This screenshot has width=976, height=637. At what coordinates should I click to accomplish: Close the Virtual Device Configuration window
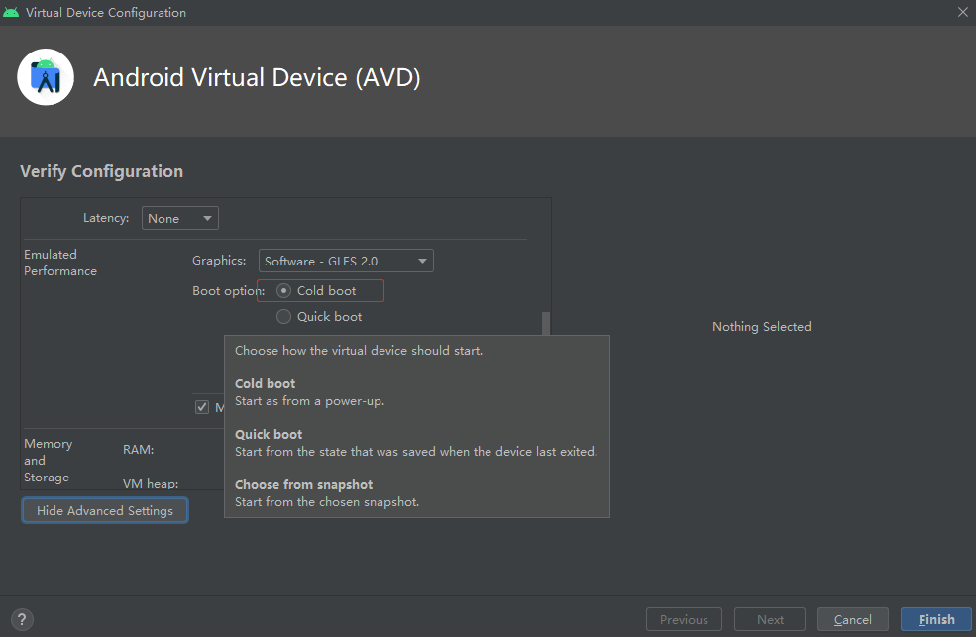(962, 12)
